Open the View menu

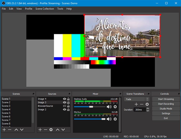pos(19,9)
